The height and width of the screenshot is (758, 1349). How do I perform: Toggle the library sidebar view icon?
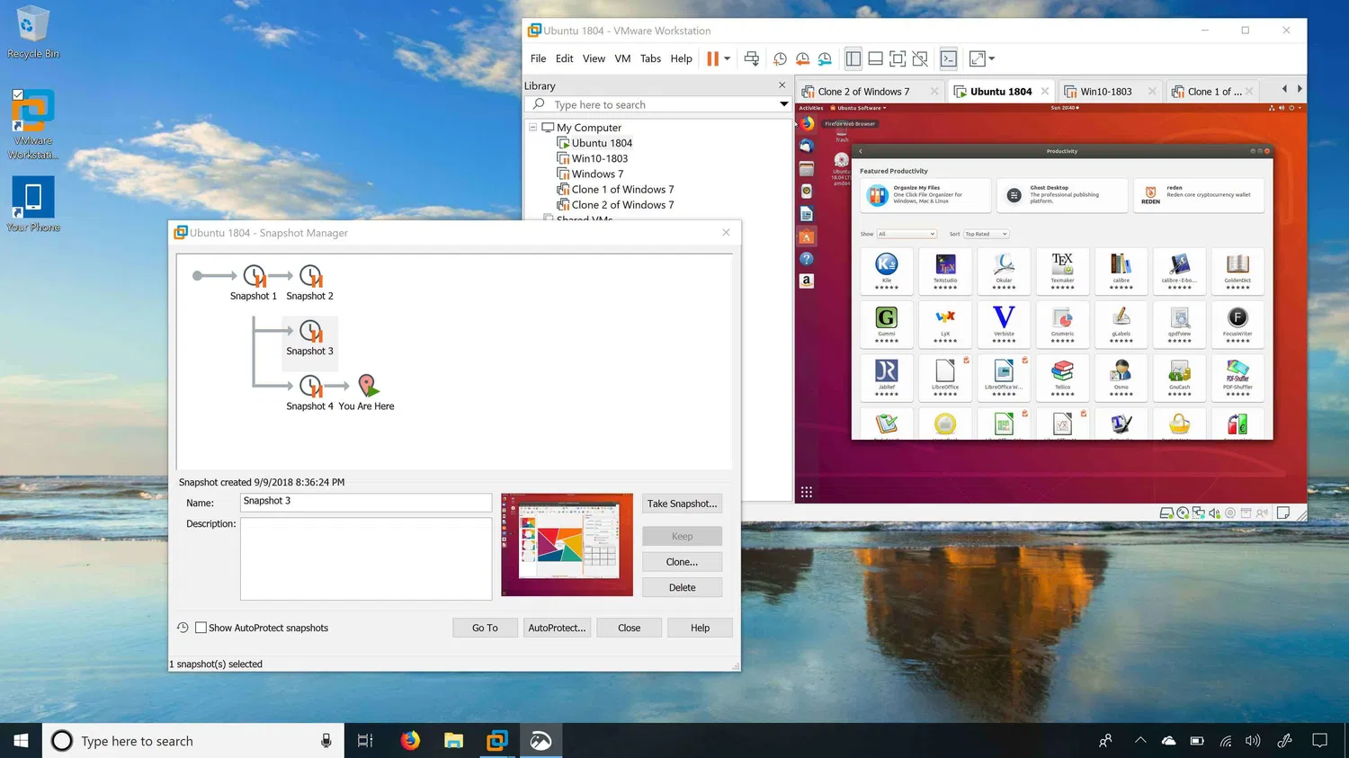[x=853, y=58]
